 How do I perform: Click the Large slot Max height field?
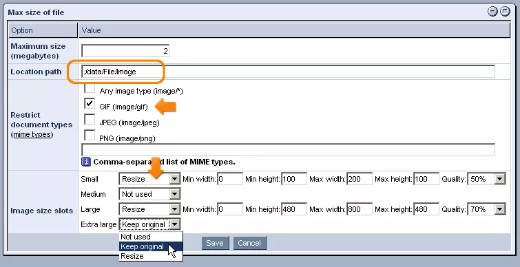[426, 209]
